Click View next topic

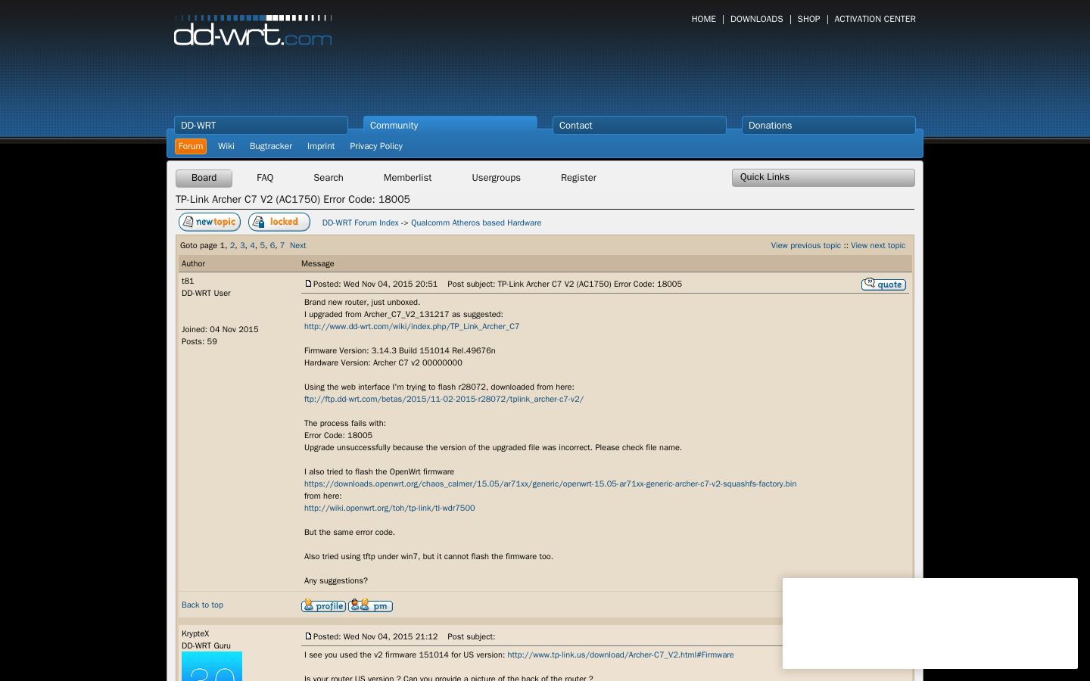click(x=878, y=245)
